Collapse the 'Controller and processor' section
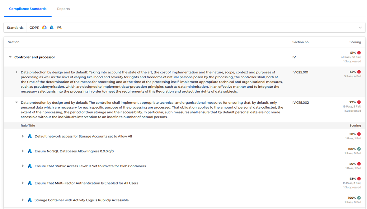 10,57
